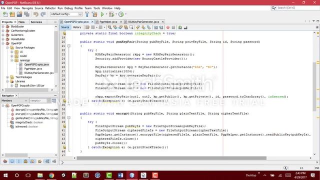The image size is (320, 180).
Task: Switch to the Services tab
Action: click(x=36, y=22)
